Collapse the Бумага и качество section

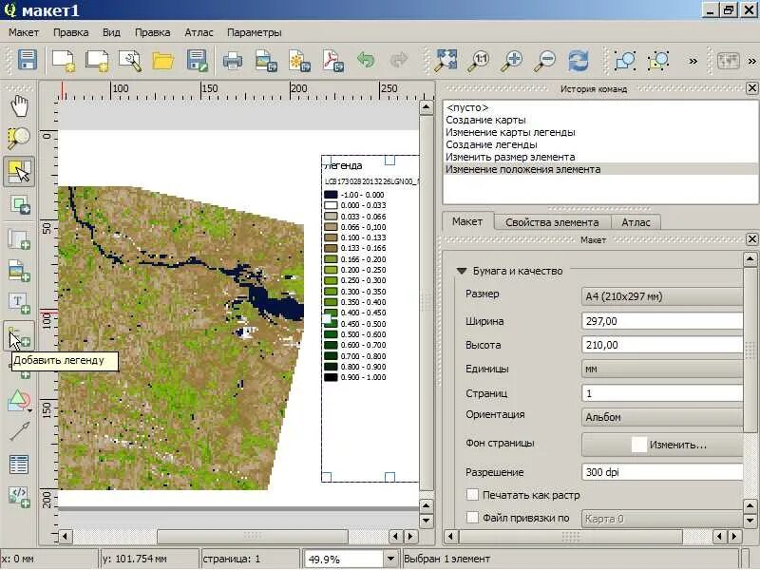(462, 271)
